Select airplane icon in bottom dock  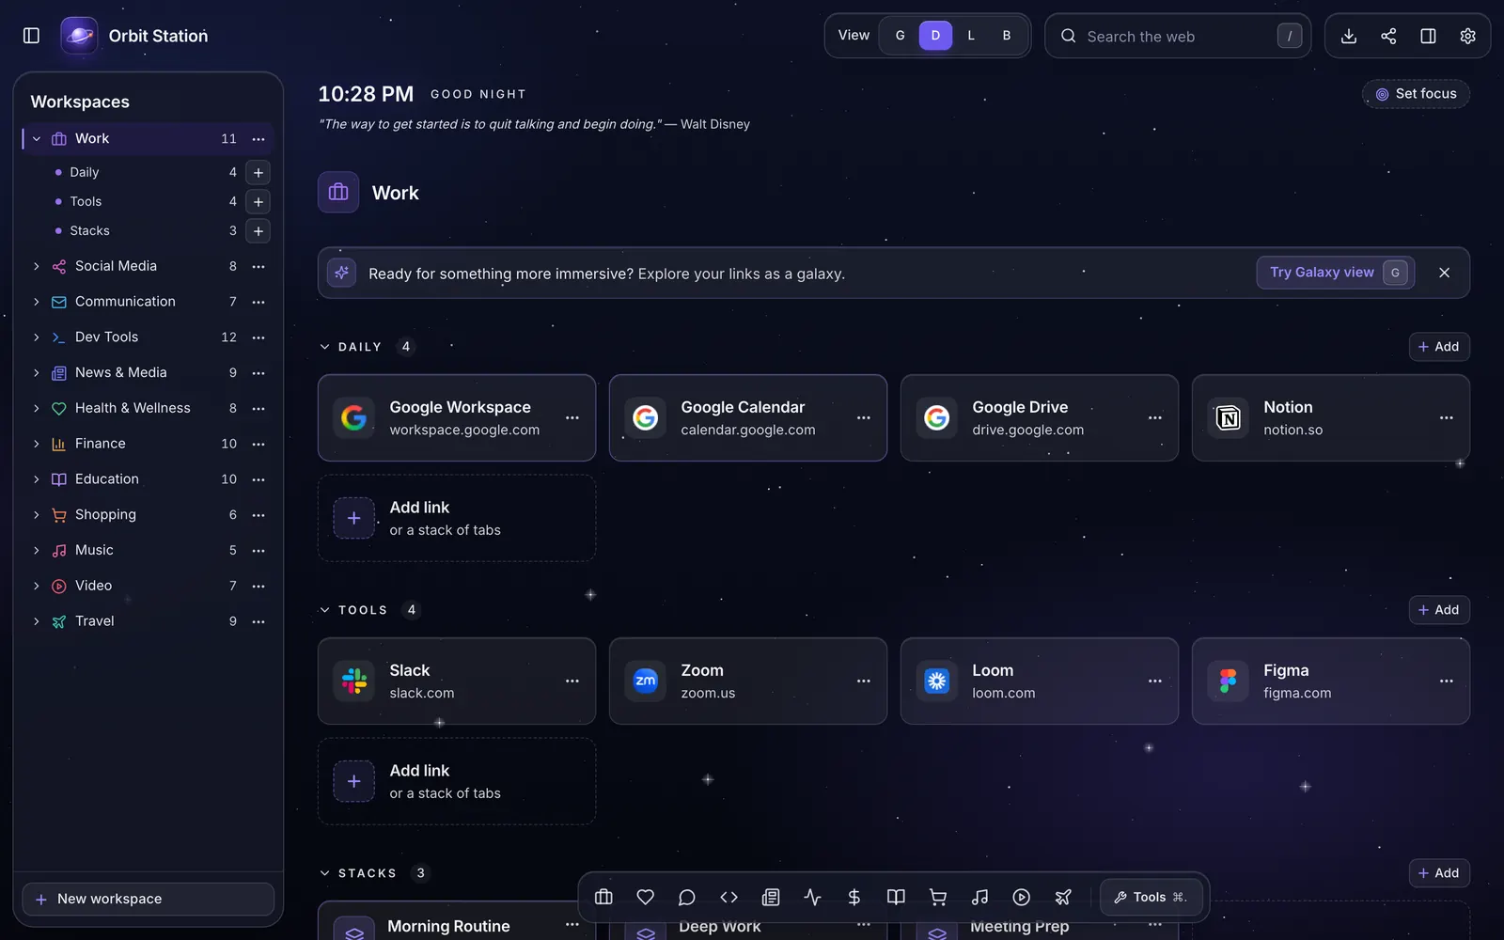1063,898
